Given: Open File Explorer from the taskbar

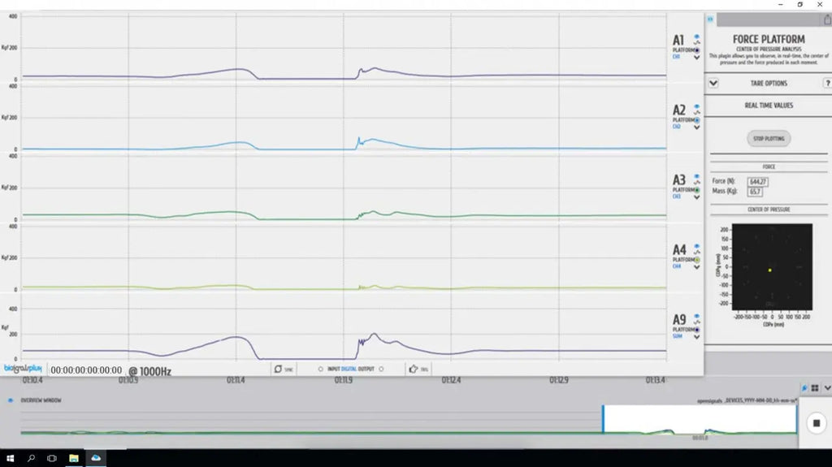Looking at the screenshot, I should tap(73, 458).
